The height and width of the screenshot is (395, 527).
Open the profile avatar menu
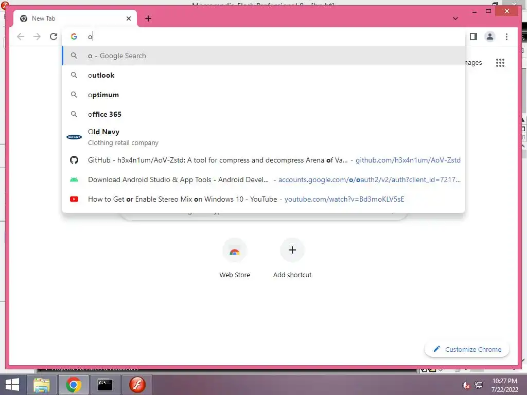coord(490,37)
